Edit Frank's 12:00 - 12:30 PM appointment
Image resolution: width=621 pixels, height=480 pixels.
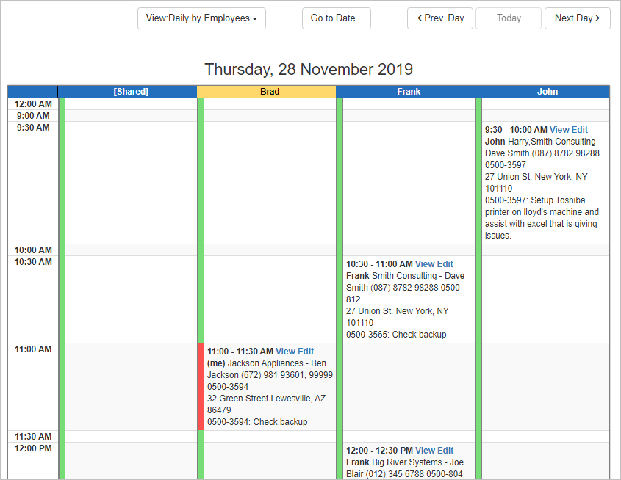coord(445,451)
